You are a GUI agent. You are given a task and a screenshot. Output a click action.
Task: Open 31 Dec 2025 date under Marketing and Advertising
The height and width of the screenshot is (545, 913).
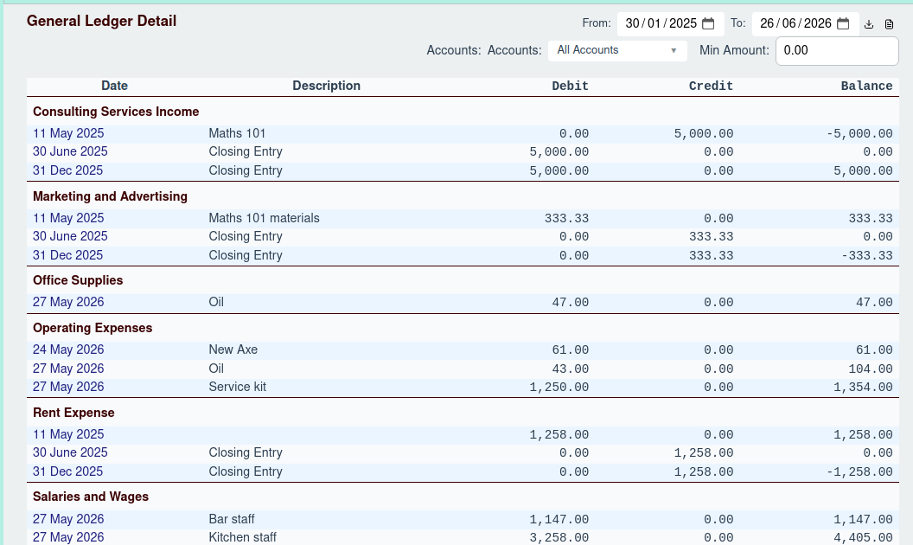click(67, 255)
